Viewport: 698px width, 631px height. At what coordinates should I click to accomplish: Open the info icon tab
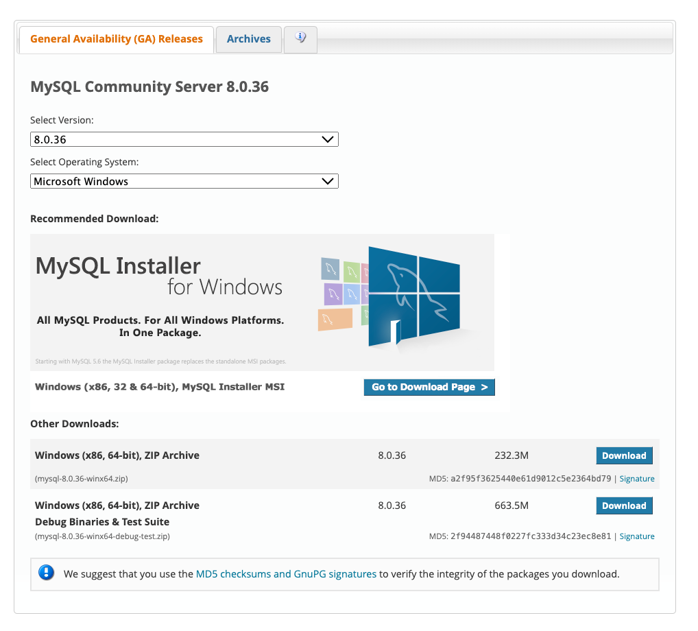coord(300,38)
